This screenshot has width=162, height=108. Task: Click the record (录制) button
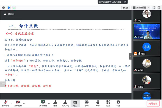point(86,103)
